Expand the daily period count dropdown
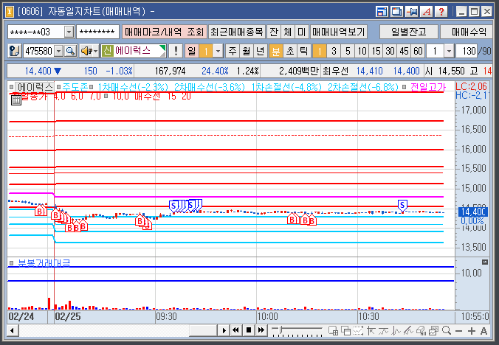The height and width of the screenshot is (345, 499). (218, 51)
